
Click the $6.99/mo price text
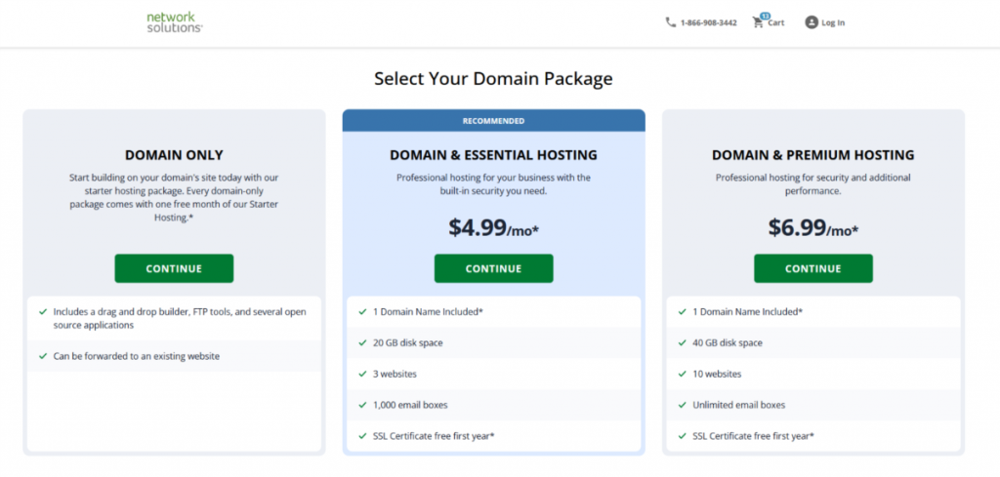point(812,228)
